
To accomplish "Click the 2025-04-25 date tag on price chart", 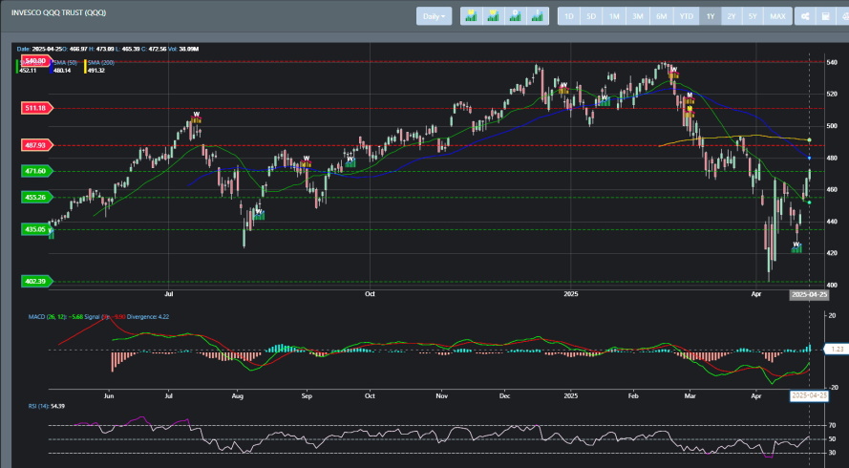I will coord(809,295).
